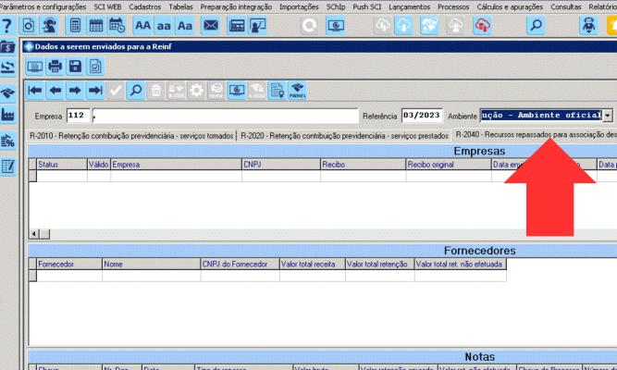The width and height of the screenshot is (617, 370).
Task: Click the presentation trainer icon
Action: click(x=257, y=26)
